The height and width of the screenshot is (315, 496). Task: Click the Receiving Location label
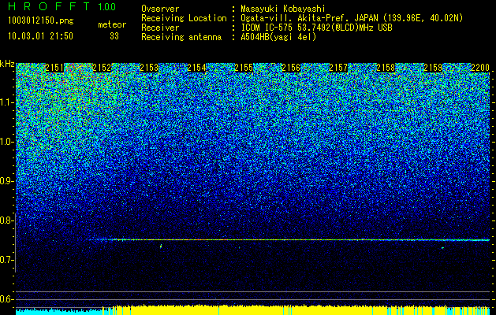pos(184,18)
